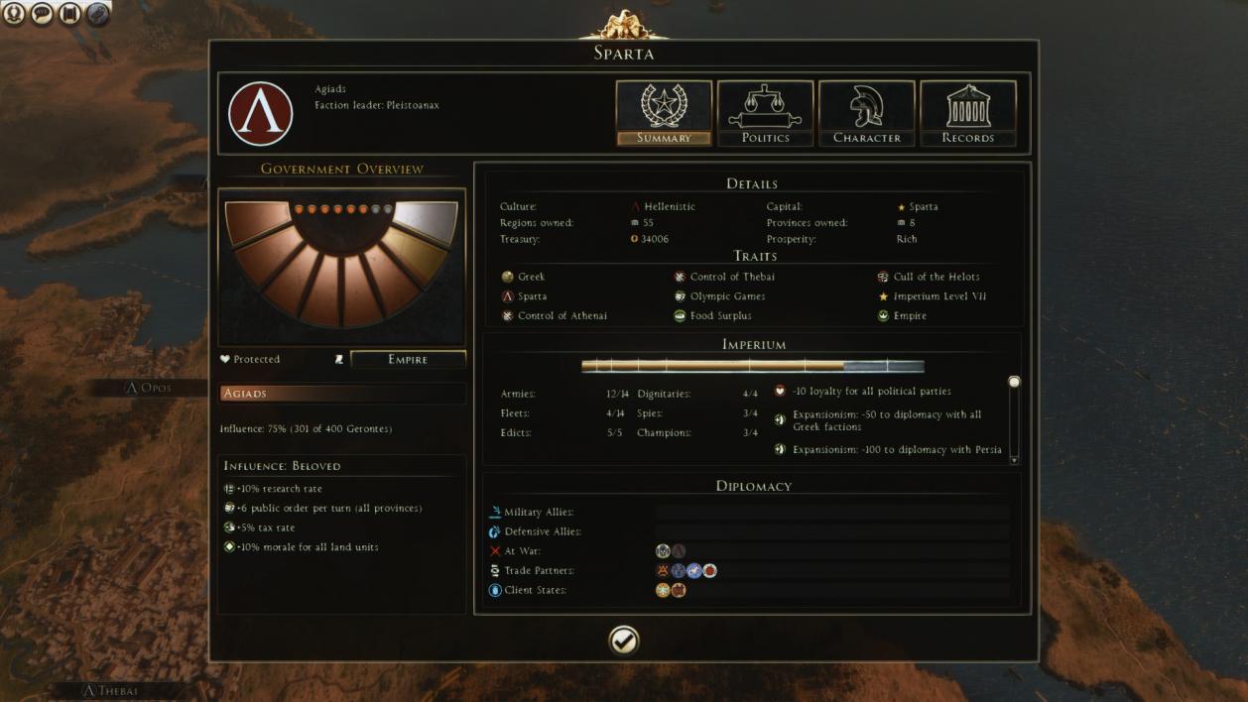Screen dimensions: 1248x702
Task: Click the Spartan lambda faction emblem
Action: (x=261, y=114)
